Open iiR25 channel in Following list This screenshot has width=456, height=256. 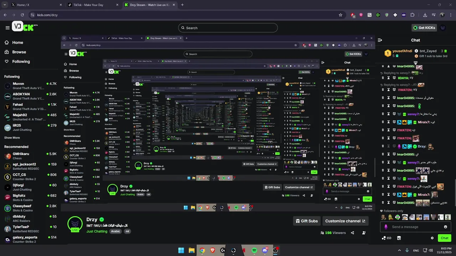[x=30, y=127]
